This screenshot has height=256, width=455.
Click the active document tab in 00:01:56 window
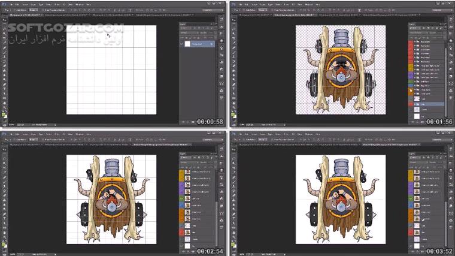click(294, 14)
